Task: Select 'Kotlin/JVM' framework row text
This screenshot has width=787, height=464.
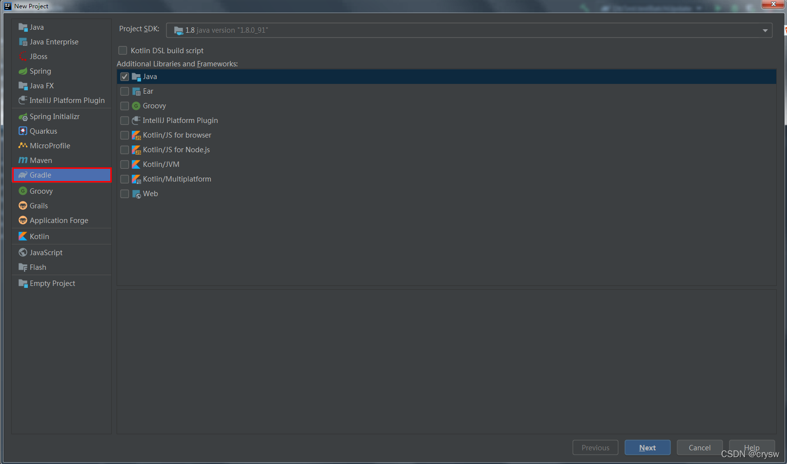Action: pyautogui.click(x=161, y=164)
